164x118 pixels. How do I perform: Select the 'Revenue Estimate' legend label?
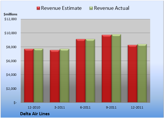click(61, 8)
